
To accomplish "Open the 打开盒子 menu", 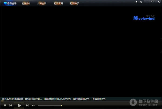I will click(42, 3).
